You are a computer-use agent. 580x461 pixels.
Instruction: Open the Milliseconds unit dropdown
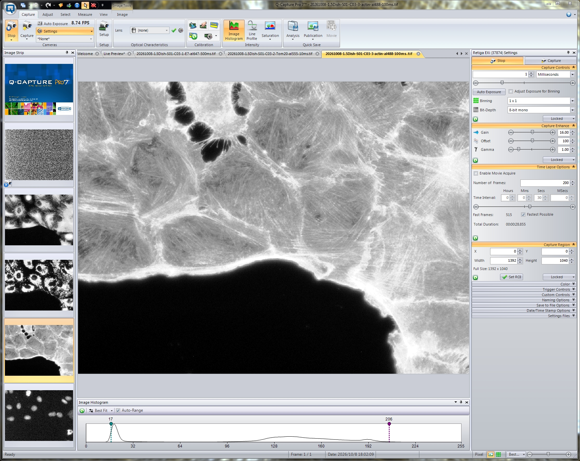[x=556, y=74]
